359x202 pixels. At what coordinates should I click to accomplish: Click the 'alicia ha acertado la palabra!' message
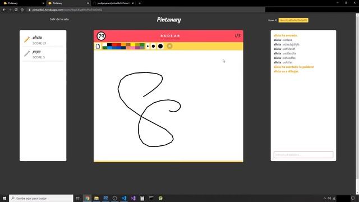click(294, 67)
